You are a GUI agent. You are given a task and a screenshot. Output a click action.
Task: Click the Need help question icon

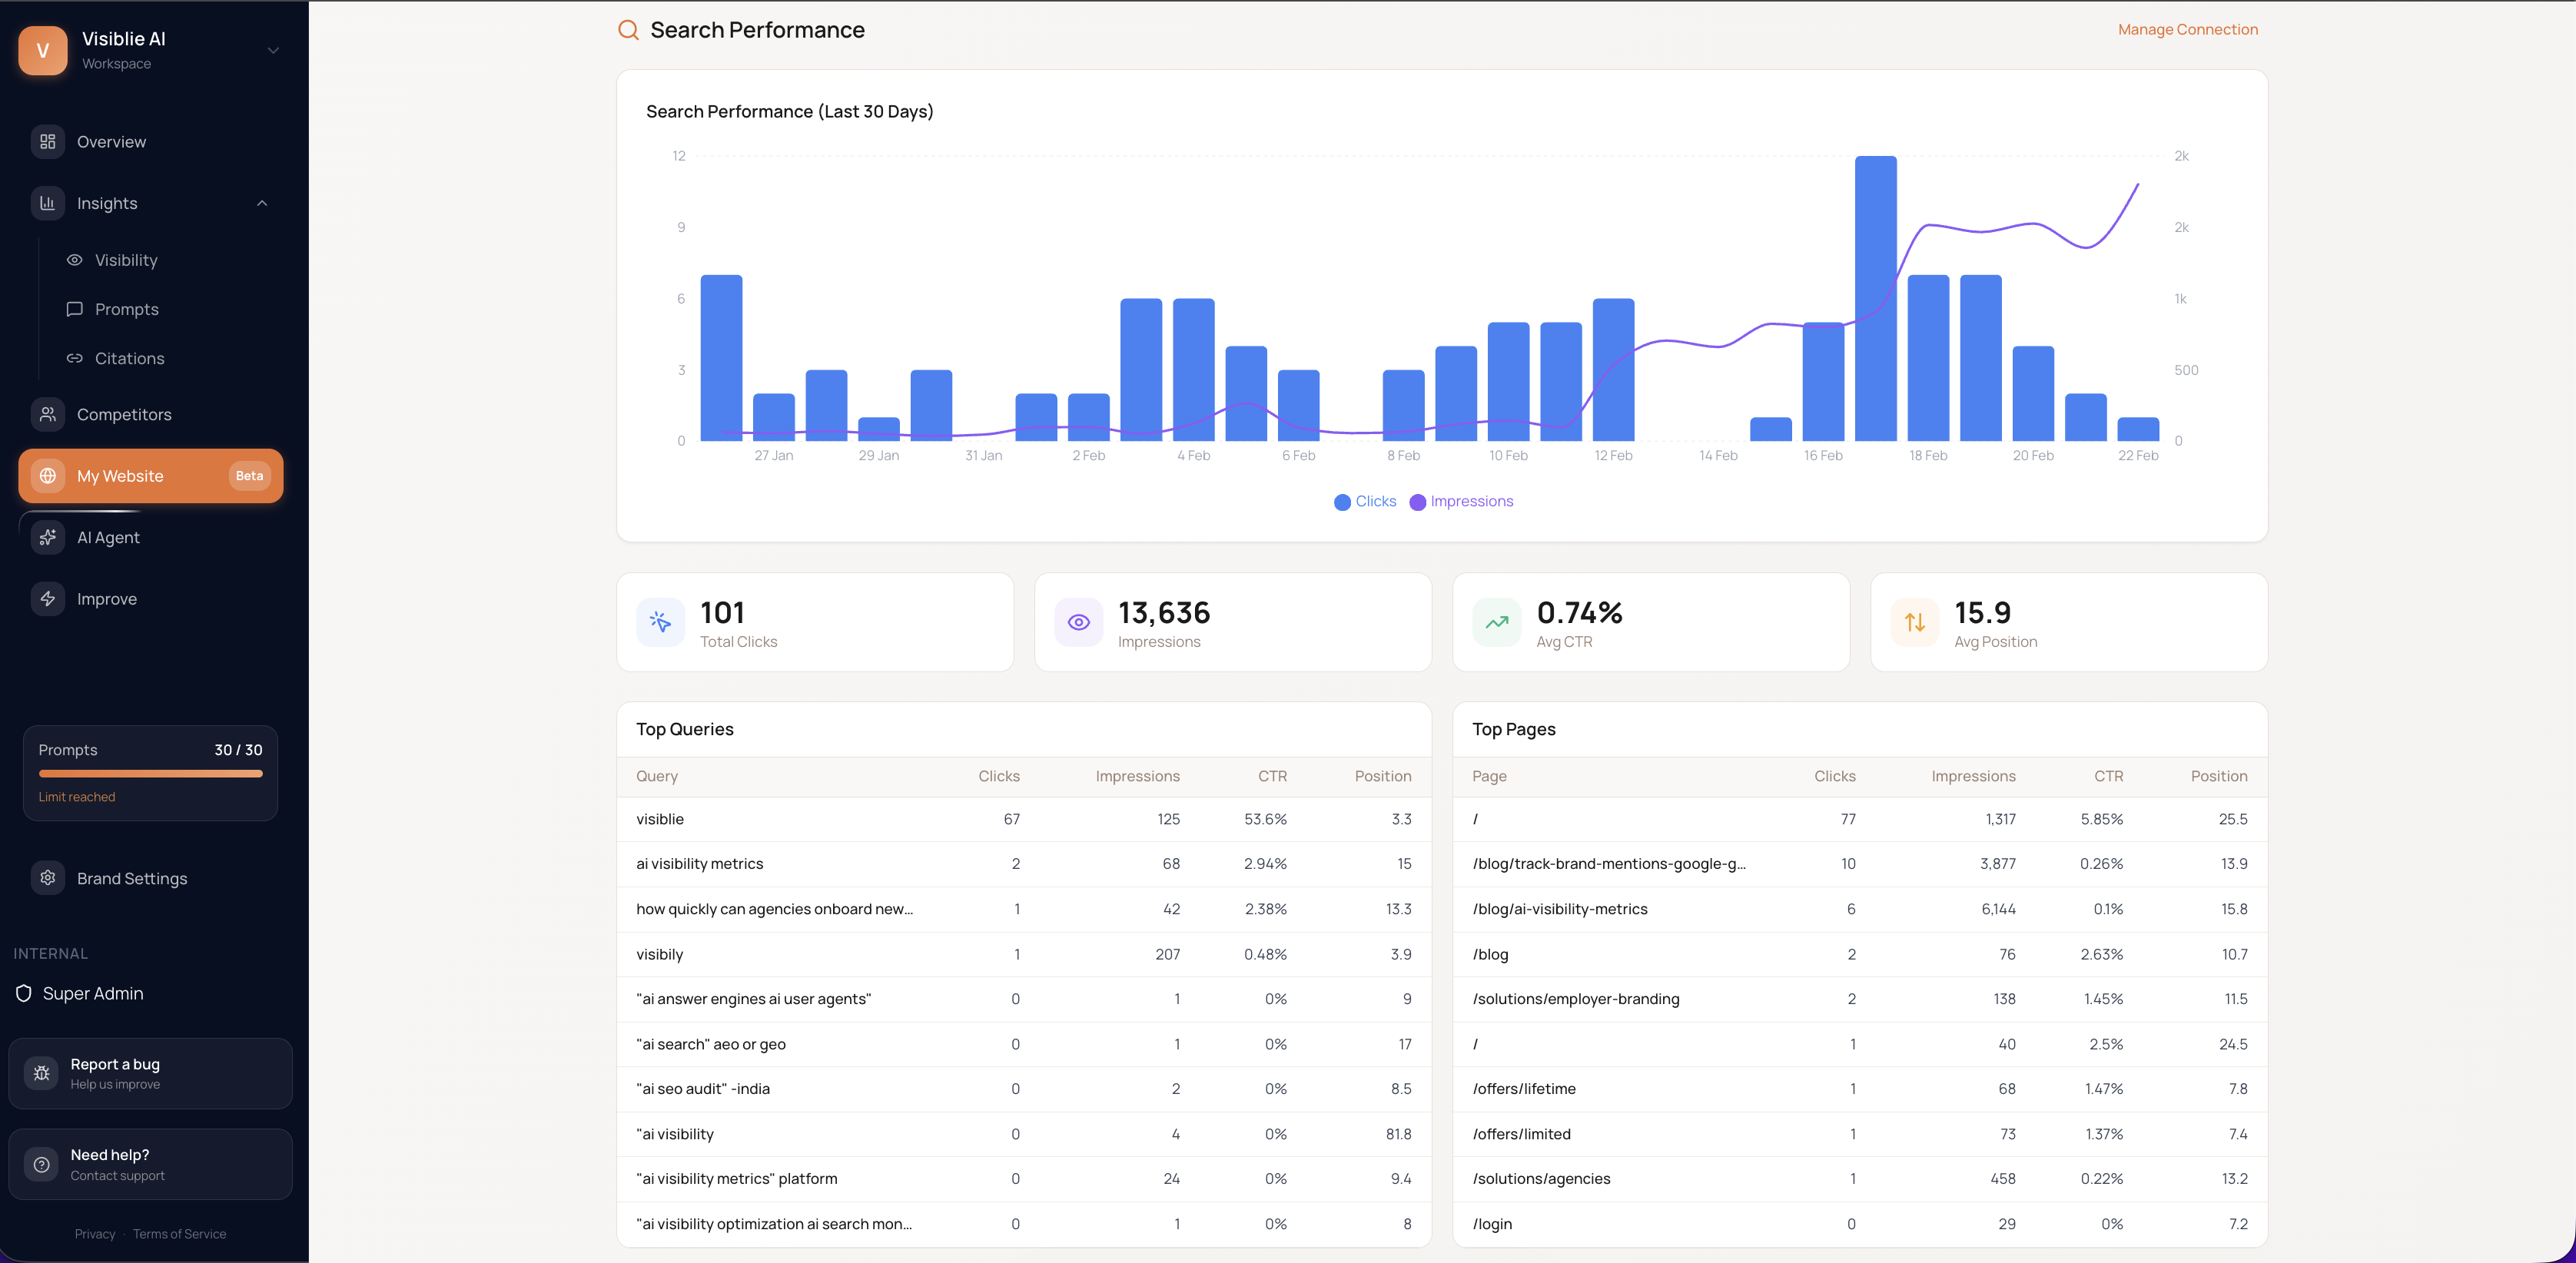41,1164
